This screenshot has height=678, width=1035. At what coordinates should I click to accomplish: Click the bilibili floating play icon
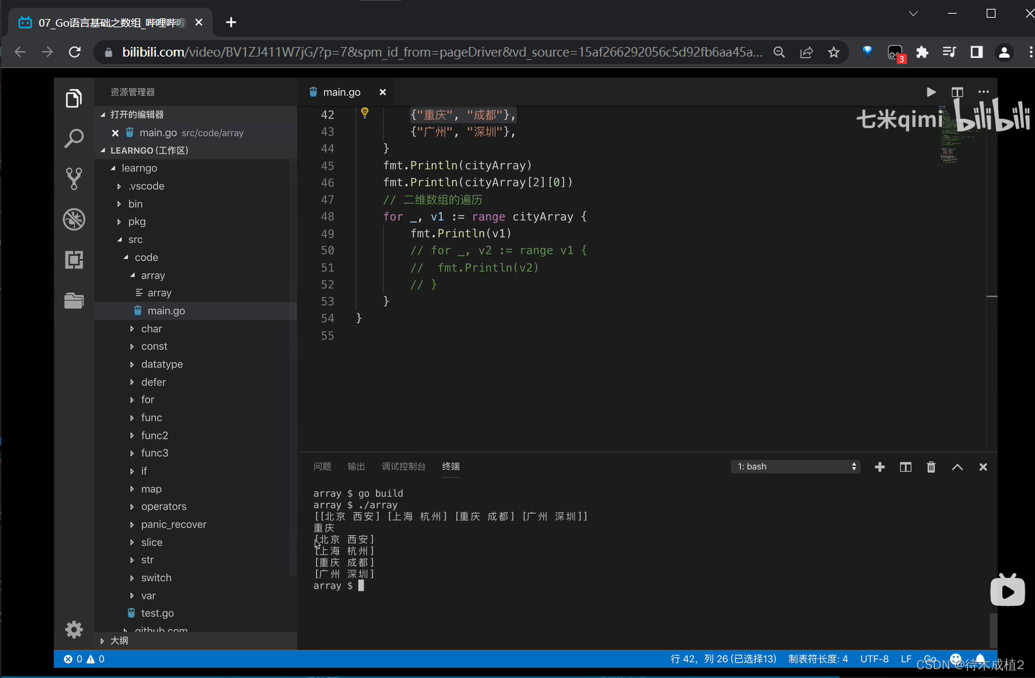click(x=1008, y=590)
